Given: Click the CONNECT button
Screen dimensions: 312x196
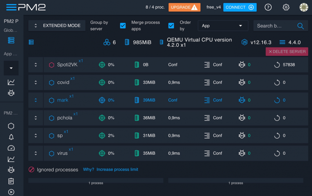Looking at the screenshot, I should 240,7.
